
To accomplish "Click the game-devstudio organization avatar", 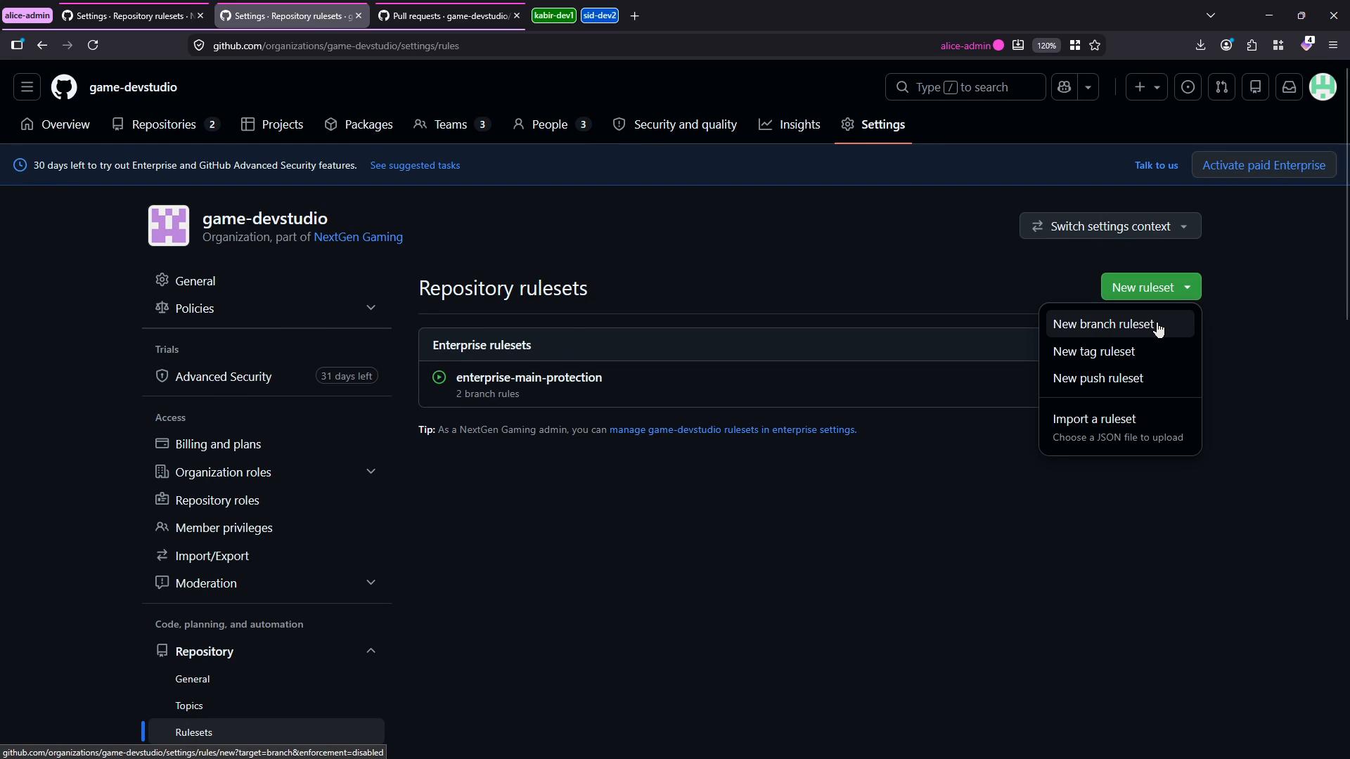I will pos(169,226).
